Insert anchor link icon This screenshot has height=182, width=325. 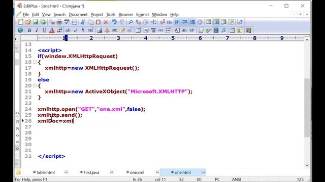[107, 30]
